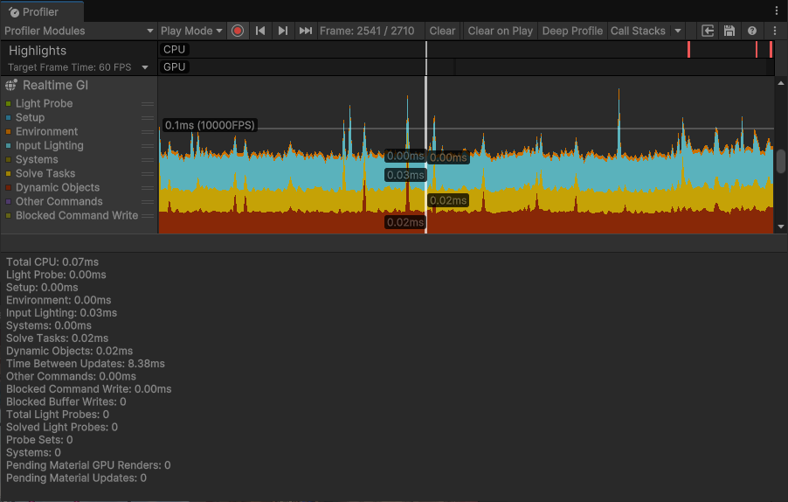Expand Target Frame Time dropdown

(145, 67)
